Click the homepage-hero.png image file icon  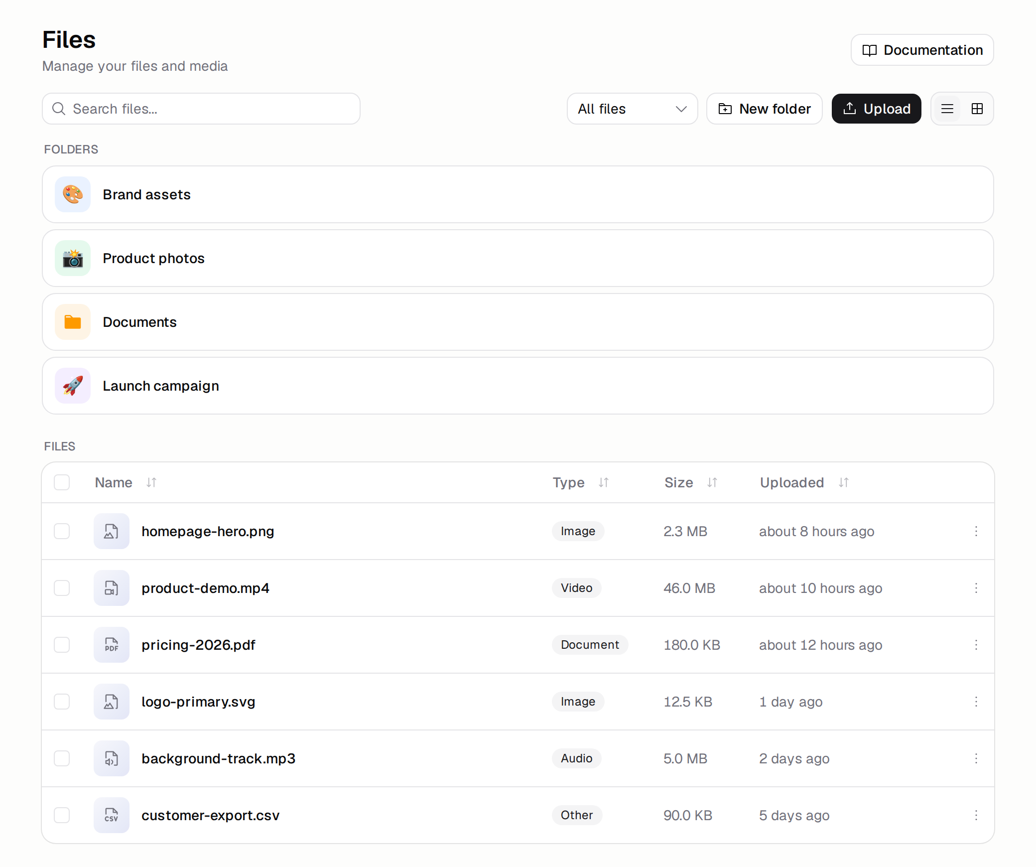pyautogui.click(x=112, y=531)
